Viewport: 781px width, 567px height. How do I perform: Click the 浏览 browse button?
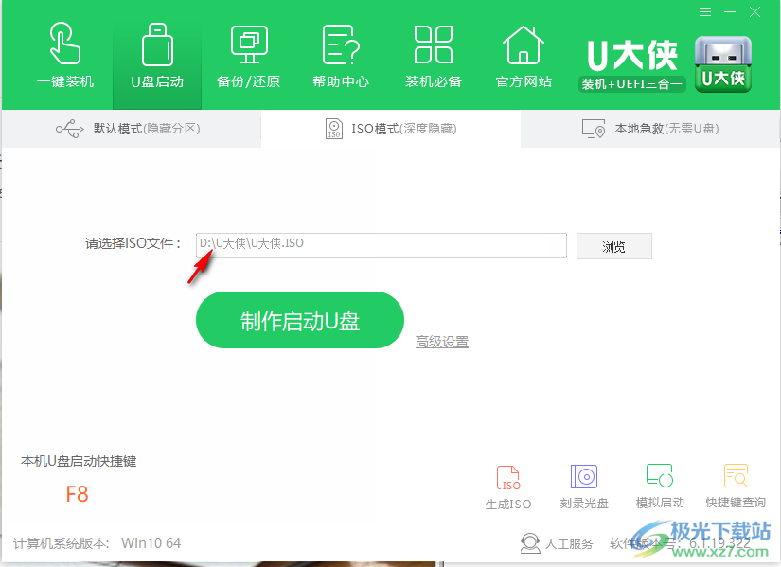tap(614, 246)
